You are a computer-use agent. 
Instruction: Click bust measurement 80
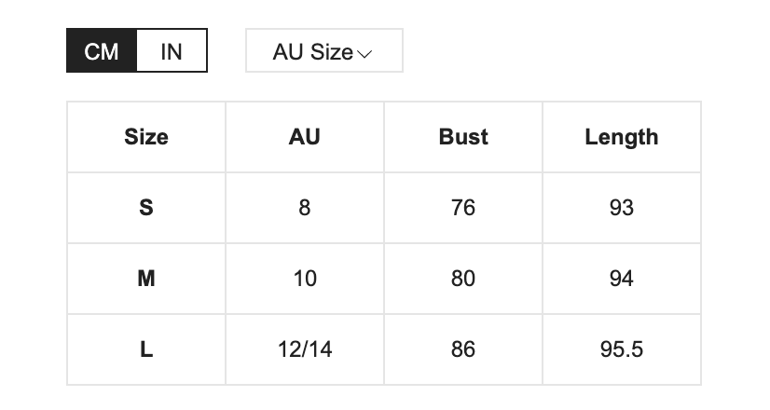(463, 279)
